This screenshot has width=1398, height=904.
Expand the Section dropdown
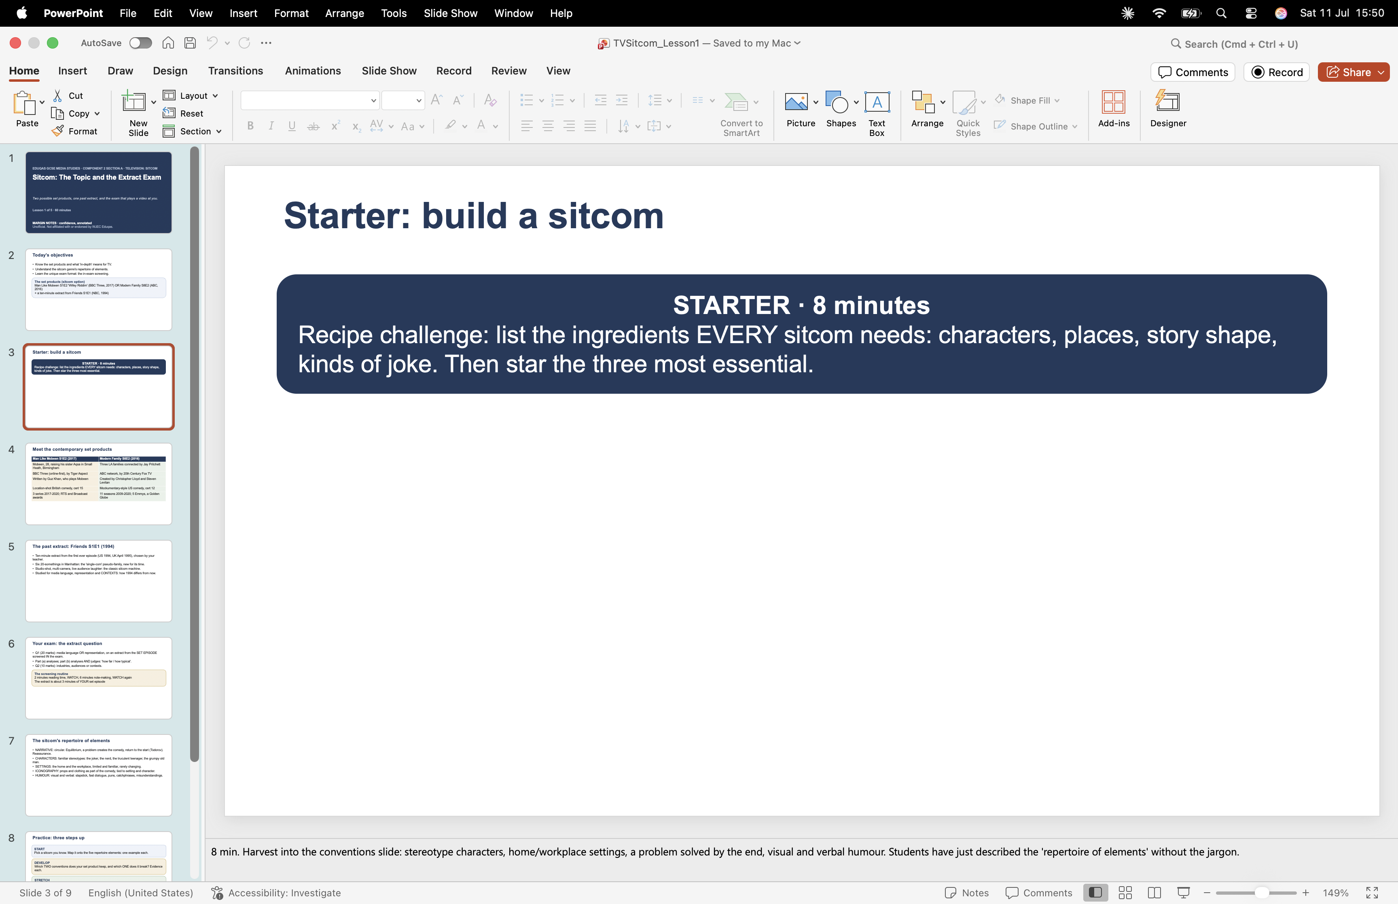click(219, 132)
